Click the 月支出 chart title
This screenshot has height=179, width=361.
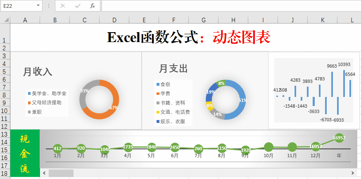click(173, 68)
